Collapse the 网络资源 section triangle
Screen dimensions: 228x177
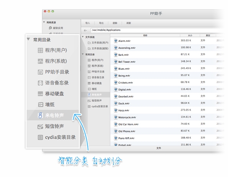(x=44, y=22)
